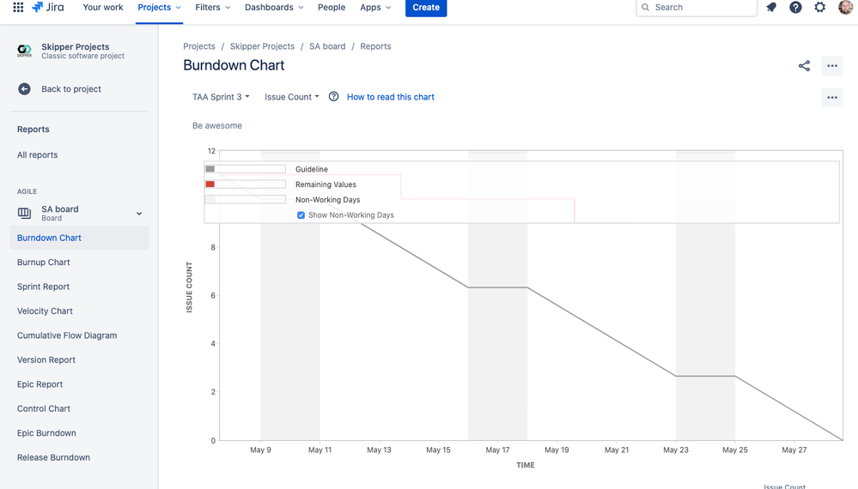Click the Projects breadcrumb
The height and width of the screenshot is (489, 858).
[199, 46]
